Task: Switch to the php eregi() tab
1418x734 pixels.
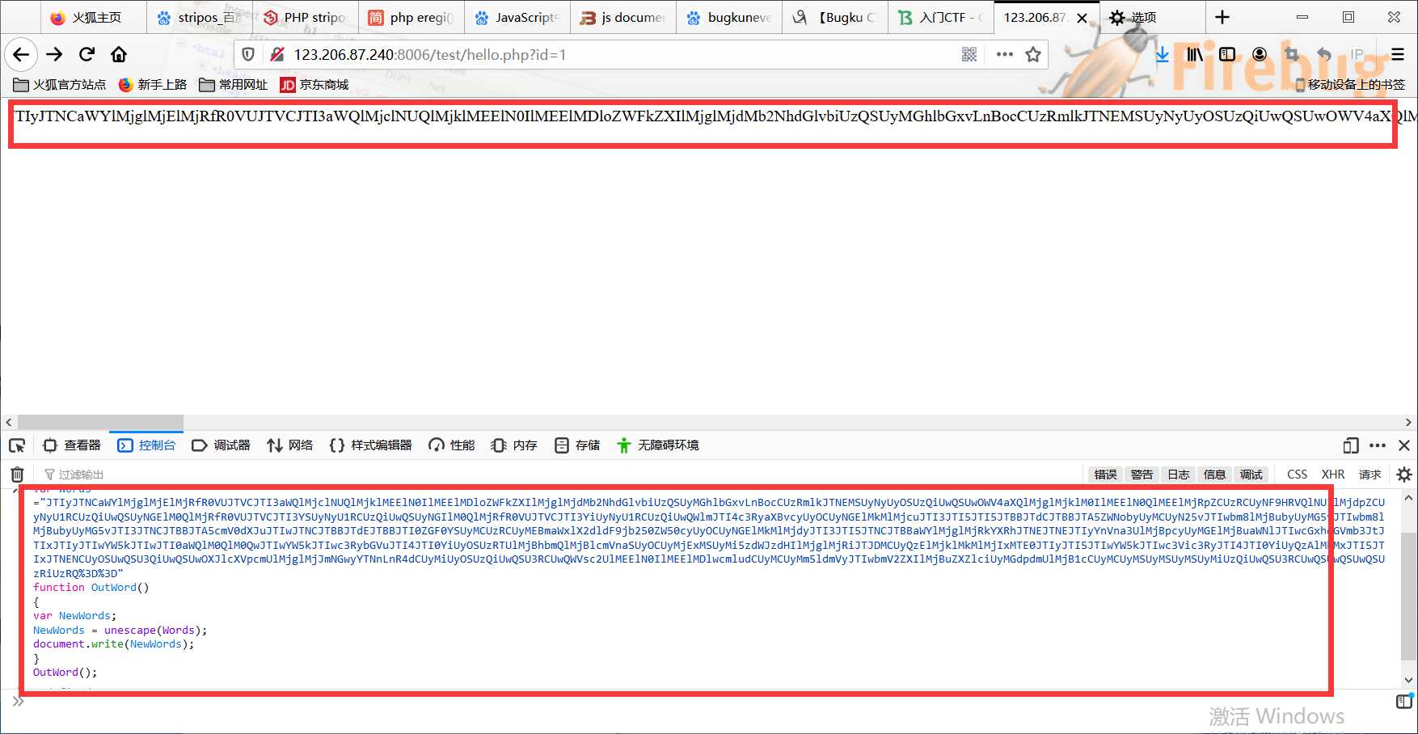Action: click(411, 17)
